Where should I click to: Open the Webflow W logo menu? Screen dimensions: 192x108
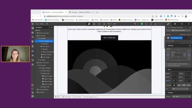pyautogui.click(x=33, y=24)
